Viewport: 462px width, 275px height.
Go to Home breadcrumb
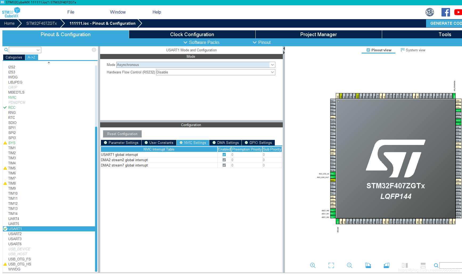coord(9,23)
